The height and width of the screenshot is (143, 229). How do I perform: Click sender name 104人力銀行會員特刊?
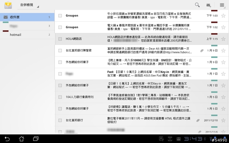point(79,97)
